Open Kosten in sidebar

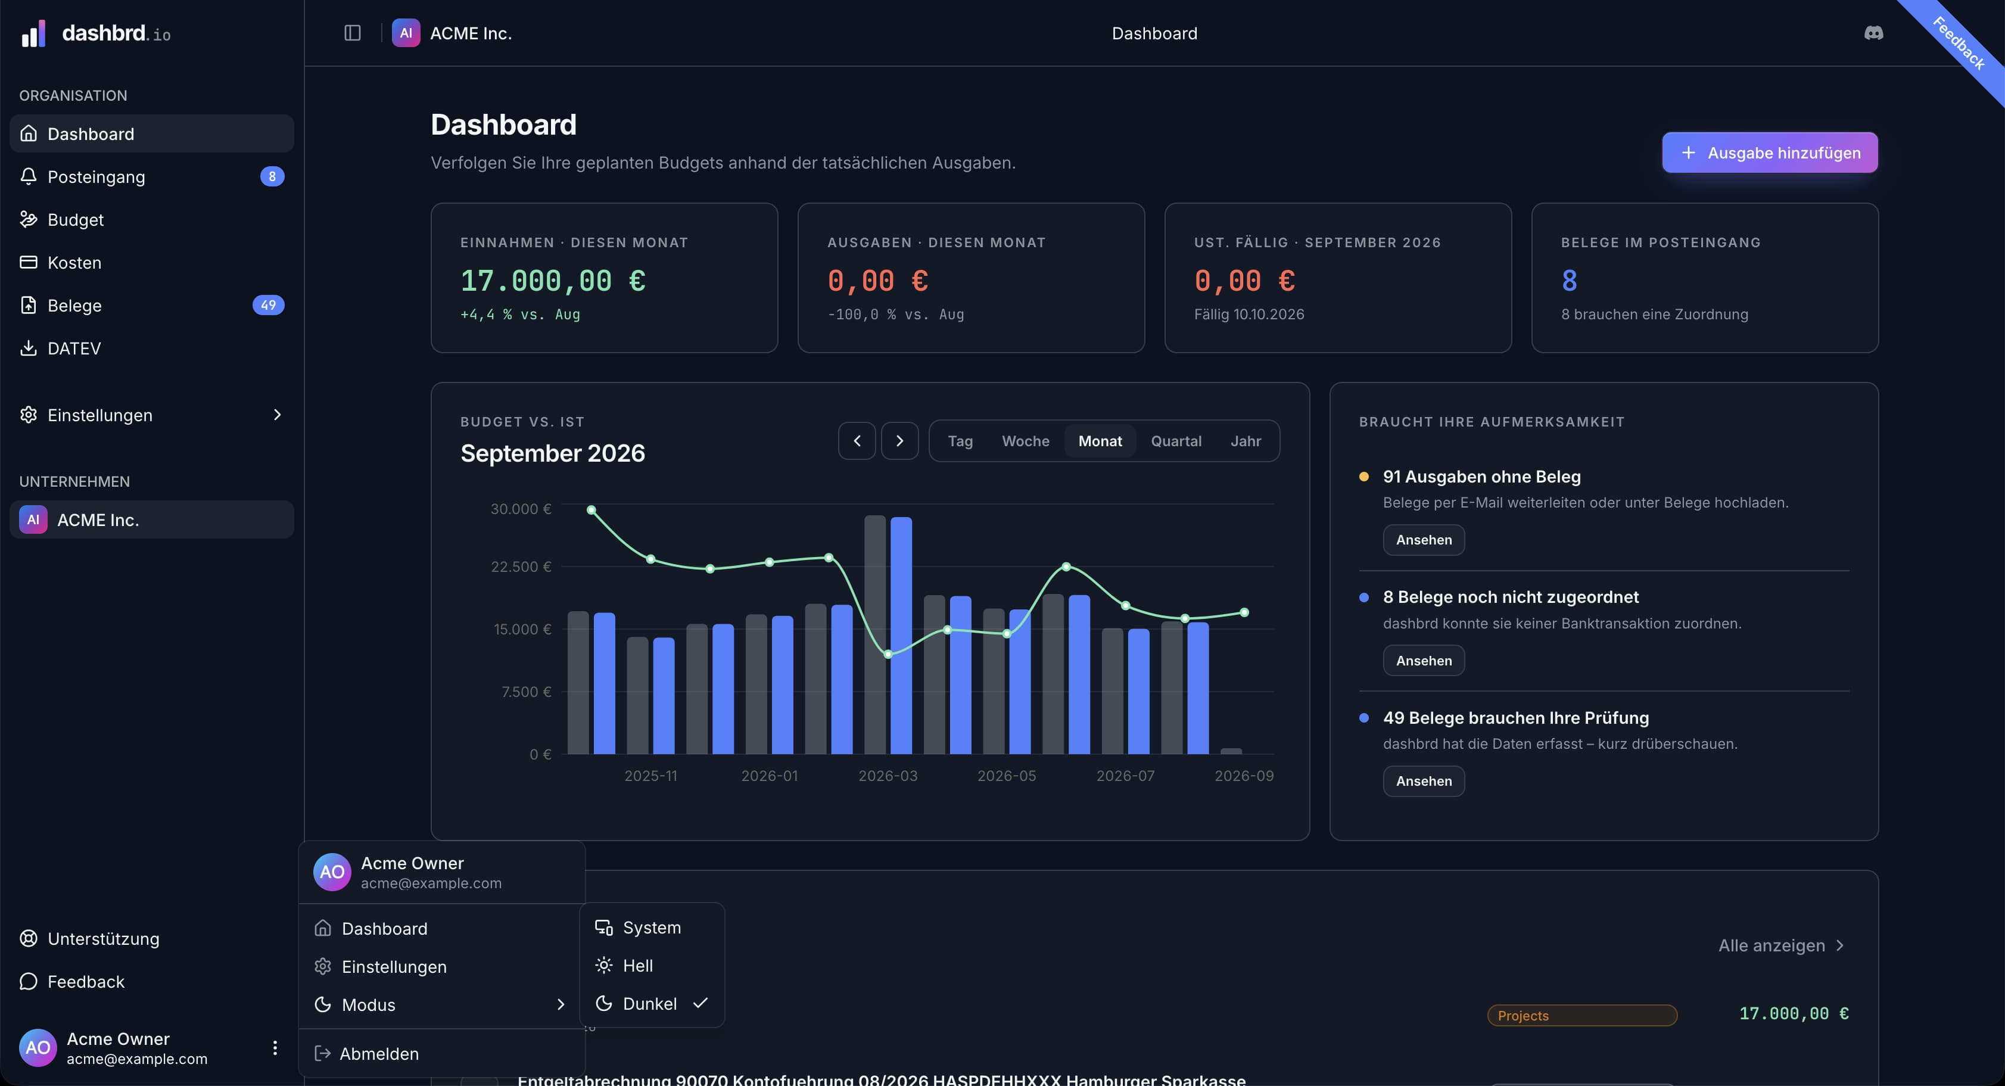point(152,262)
